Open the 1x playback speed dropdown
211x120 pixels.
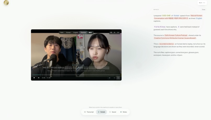tap(112, 78)
